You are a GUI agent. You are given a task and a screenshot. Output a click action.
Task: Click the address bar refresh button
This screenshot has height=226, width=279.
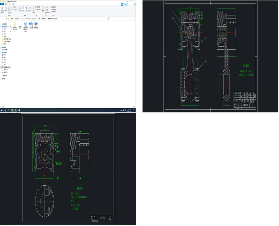(x=109, y=19)
